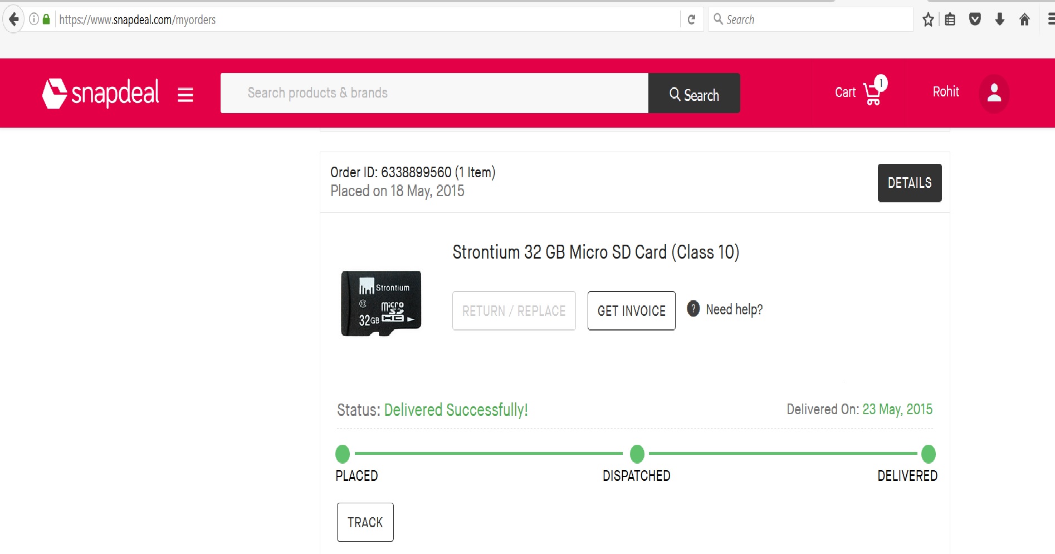Click the browser back arrow button
This screenshot has width=1055, height=554.
tap(14, 20)
